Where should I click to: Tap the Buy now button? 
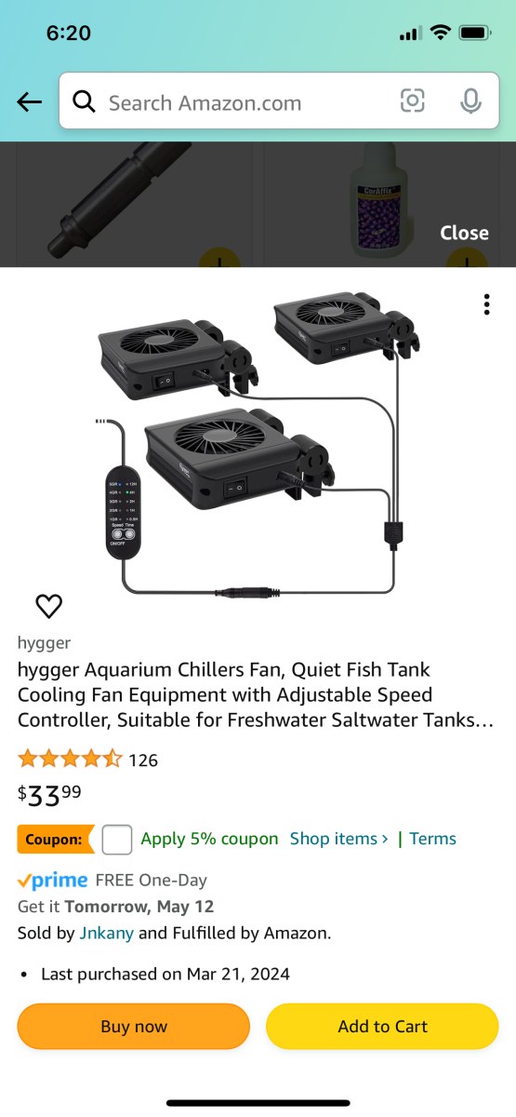tap(134, 1027)
